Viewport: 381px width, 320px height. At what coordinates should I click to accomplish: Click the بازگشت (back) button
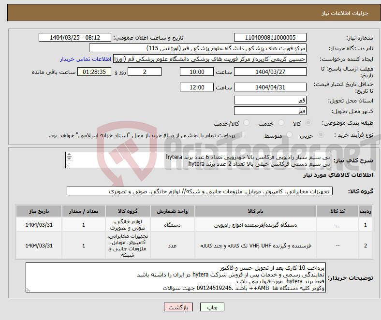178,307
